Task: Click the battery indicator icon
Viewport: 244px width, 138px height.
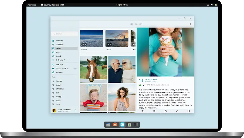Action: tap(216, 5)
